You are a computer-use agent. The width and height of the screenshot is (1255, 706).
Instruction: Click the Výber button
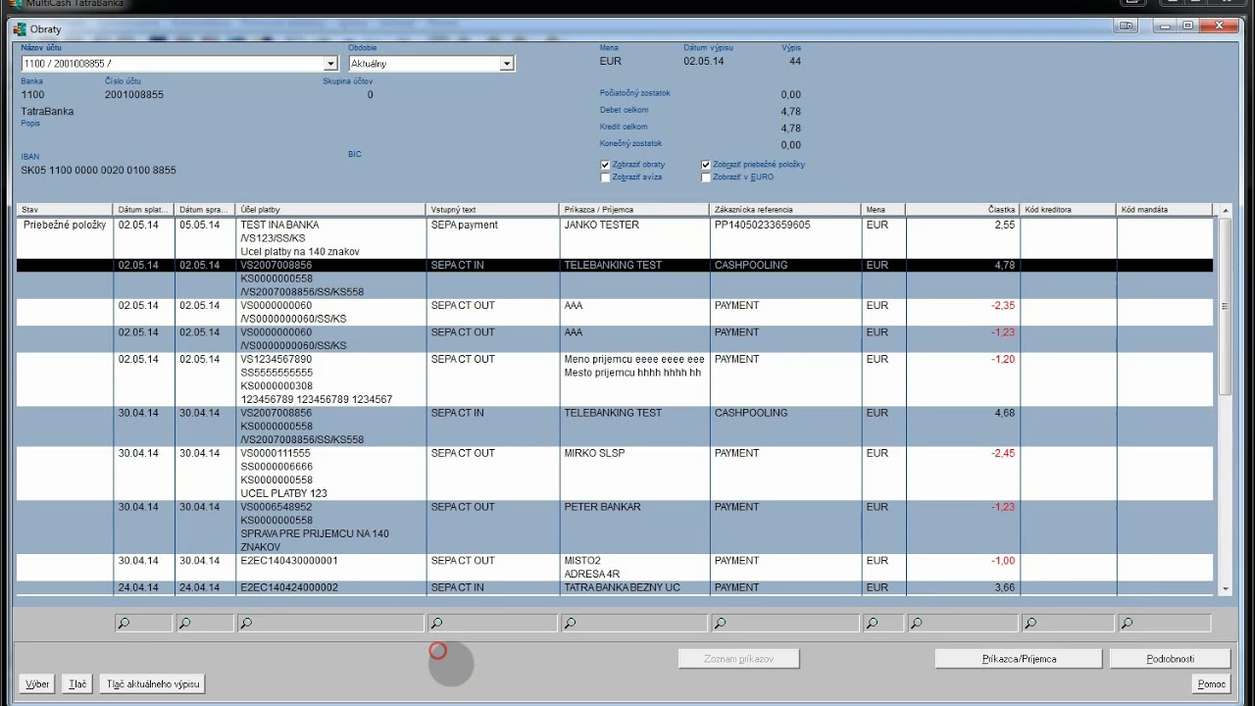point(37,684)
